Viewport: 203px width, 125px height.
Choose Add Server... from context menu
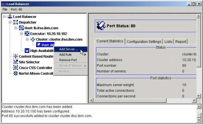click(x=71, y=49)
